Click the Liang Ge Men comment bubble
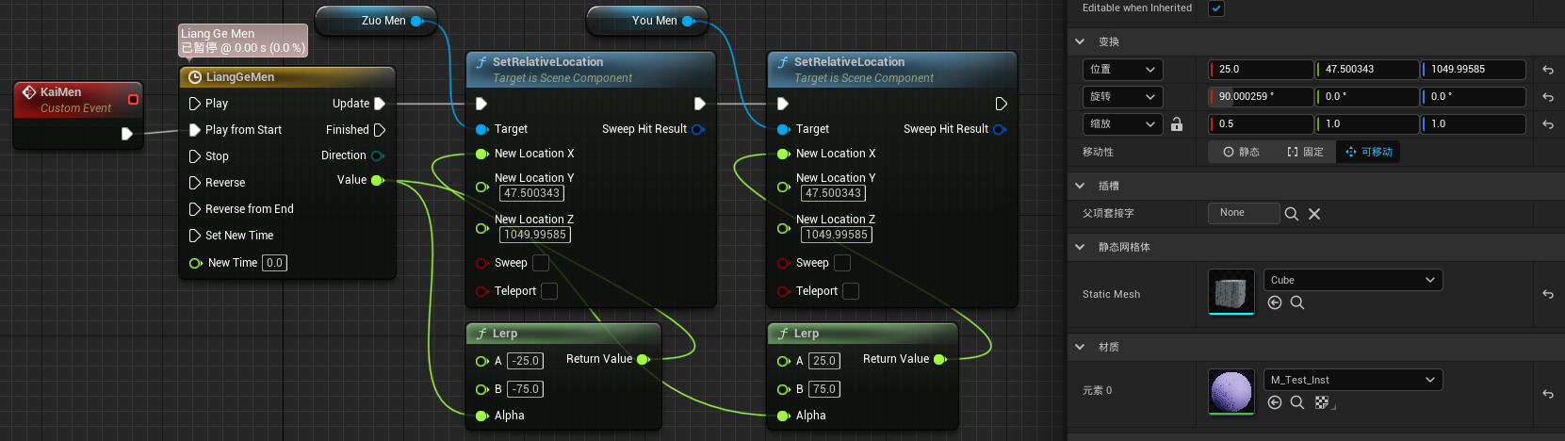The image size is (1565, 441). [x=243, y=41]
